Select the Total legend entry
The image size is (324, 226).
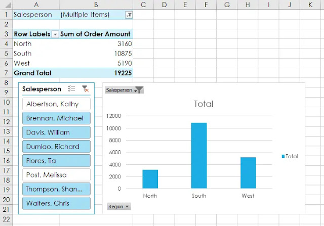[x=290, y=156]
